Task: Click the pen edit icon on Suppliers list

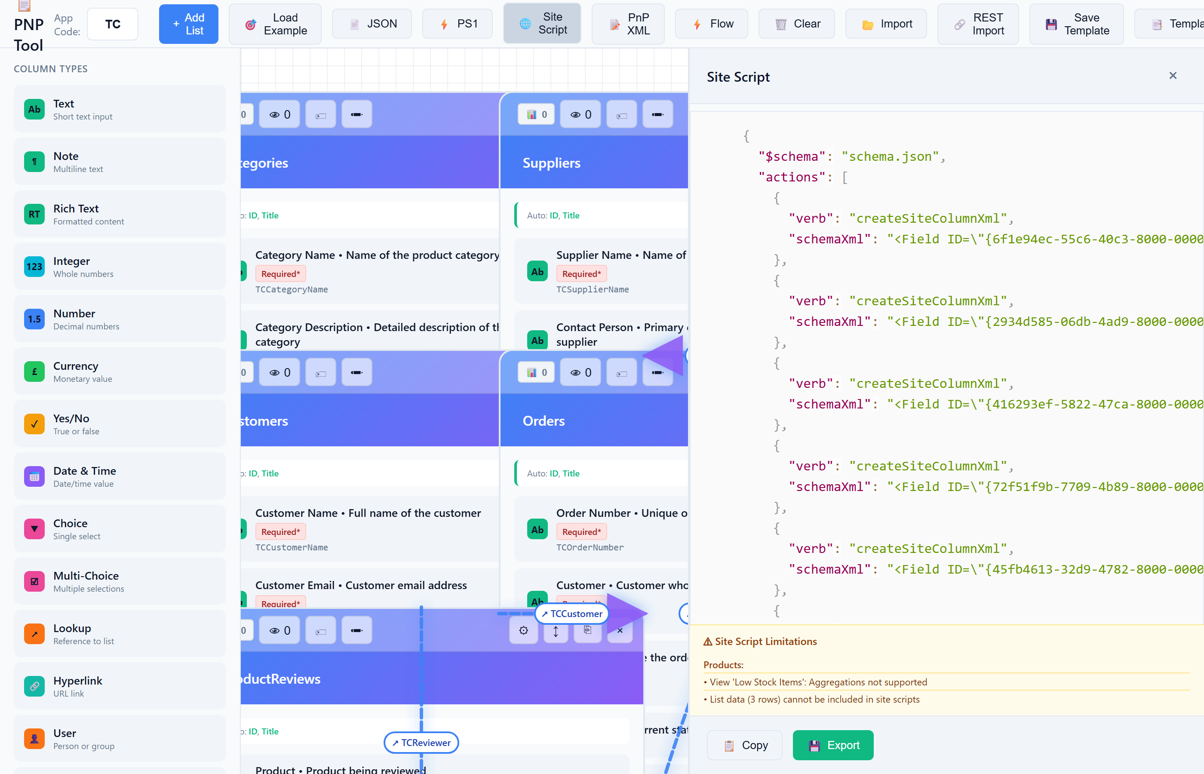Action: 657,114
